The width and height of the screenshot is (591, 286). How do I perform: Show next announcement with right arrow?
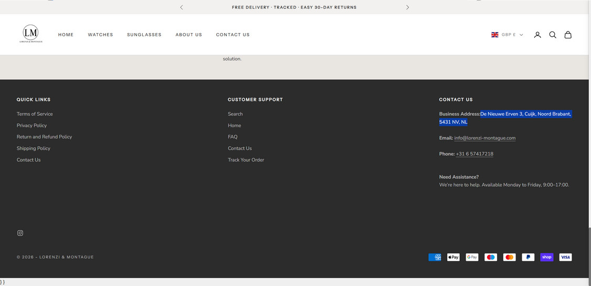407,7
